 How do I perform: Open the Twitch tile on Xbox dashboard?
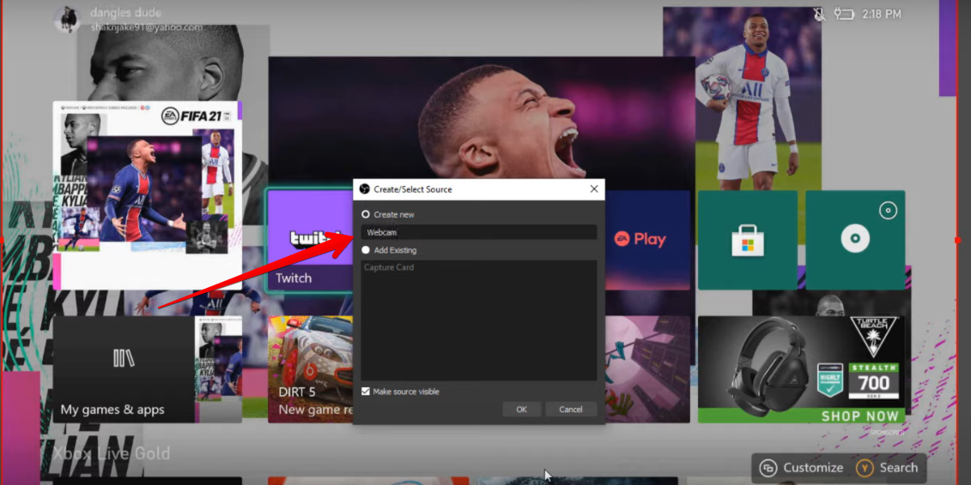pos(310,240)
